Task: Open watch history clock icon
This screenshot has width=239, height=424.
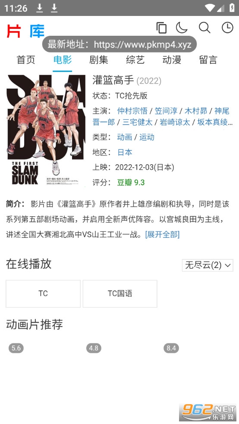Action: point(227,28)
